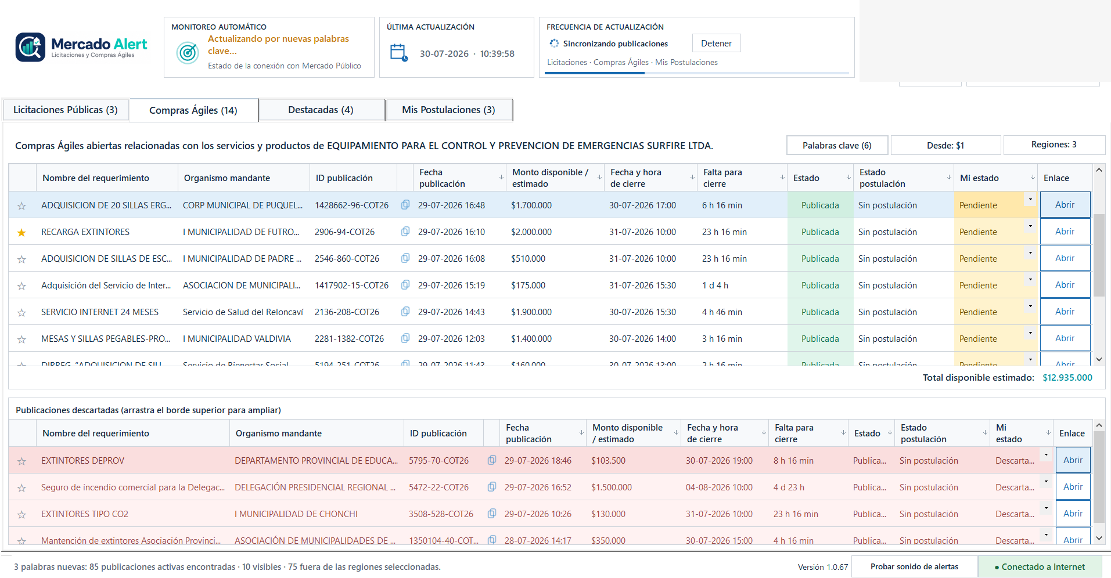This screenshot has width=1111, height=578.
Task: Sort top table by Estado postulación header
Action: click(x=903, y=178)
